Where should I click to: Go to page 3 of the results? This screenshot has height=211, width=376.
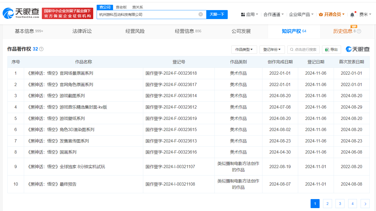point(340,204)
